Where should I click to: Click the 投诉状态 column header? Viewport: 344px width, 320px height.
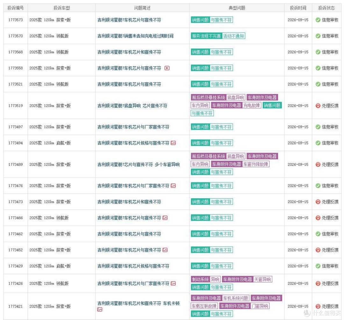(326, 8)
